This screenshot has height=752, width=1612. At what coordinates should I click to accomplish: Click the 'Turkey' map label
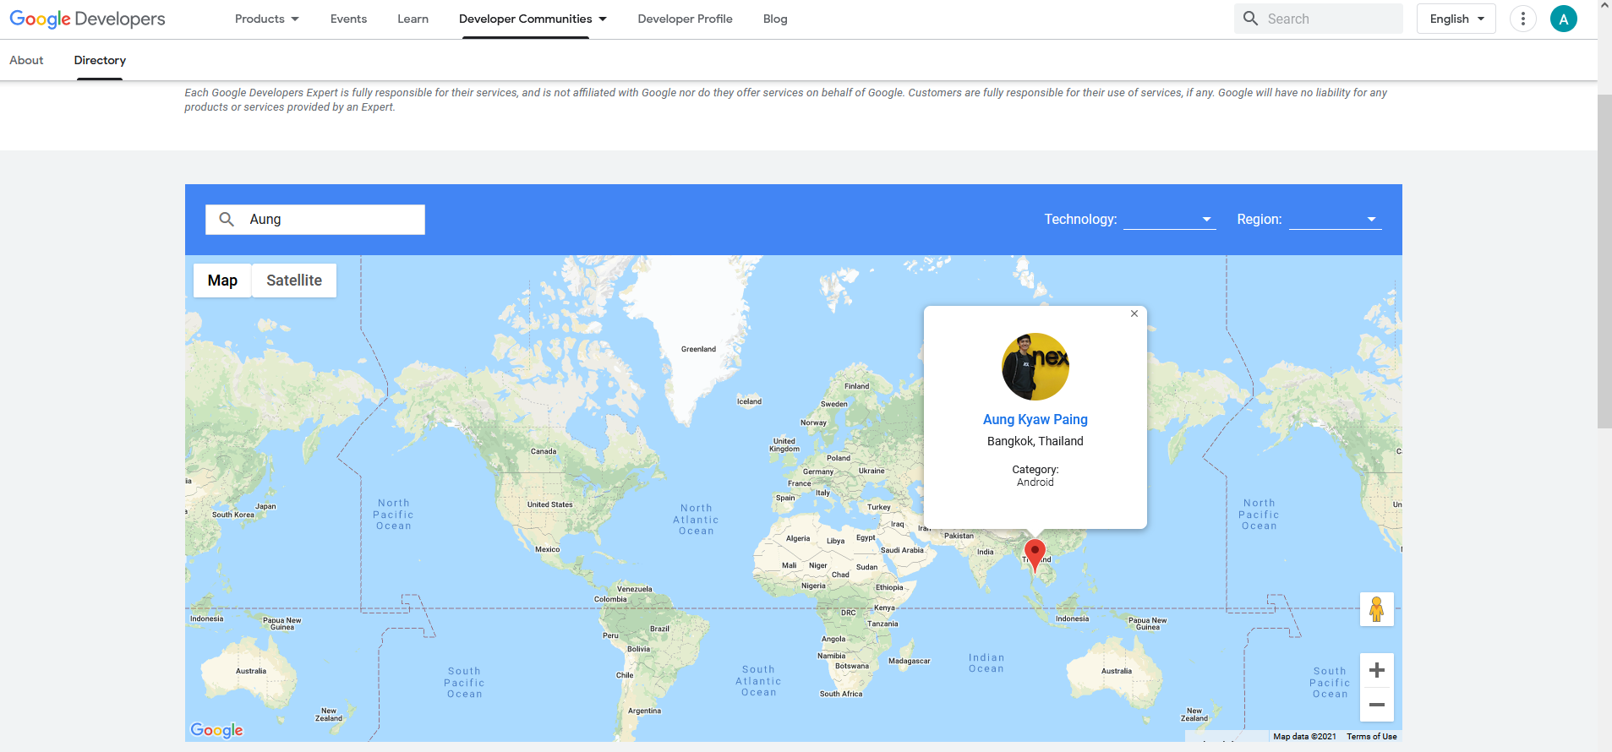[878, 507]
